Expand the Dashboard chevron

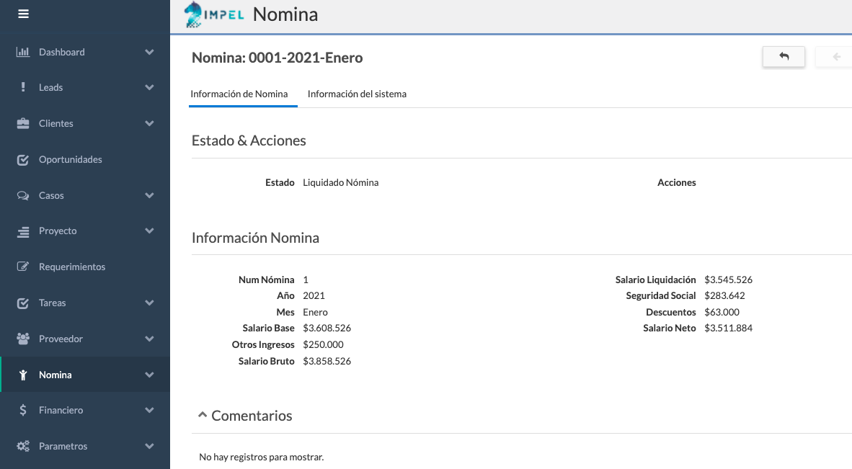149,52
